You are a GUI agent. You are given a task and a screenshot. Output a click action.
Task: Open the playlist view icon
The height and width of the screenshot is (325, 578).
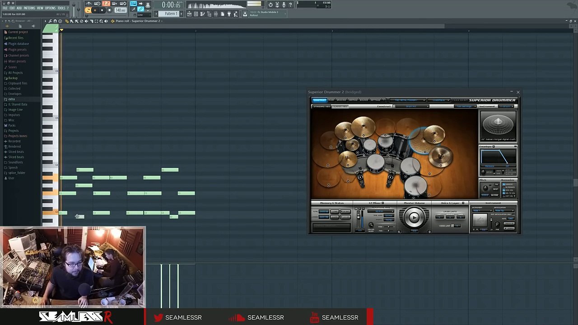pos(189,14)
